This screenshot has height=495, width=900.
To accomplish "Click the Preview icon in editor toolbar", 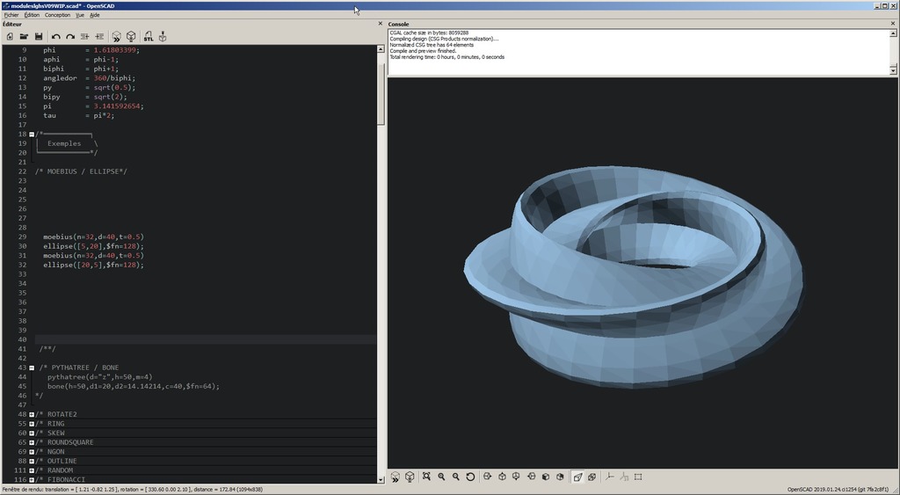I will [x=116, y=37].
